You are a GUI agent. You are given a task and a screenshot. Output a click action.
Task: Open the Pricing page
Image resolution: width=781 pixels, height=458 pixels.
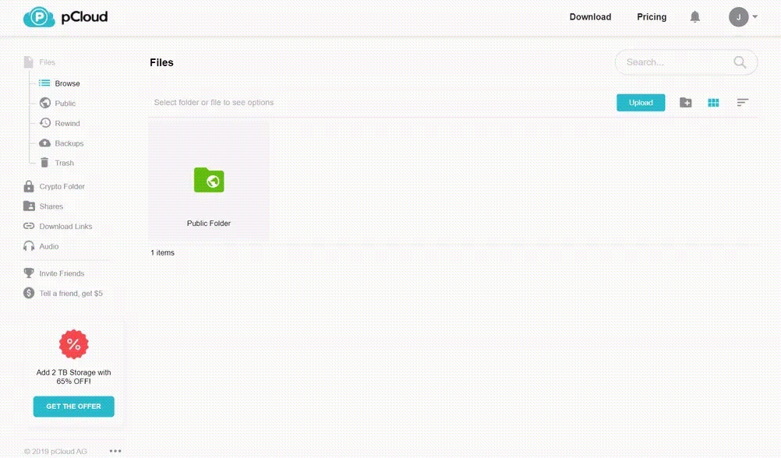point(651,16)
